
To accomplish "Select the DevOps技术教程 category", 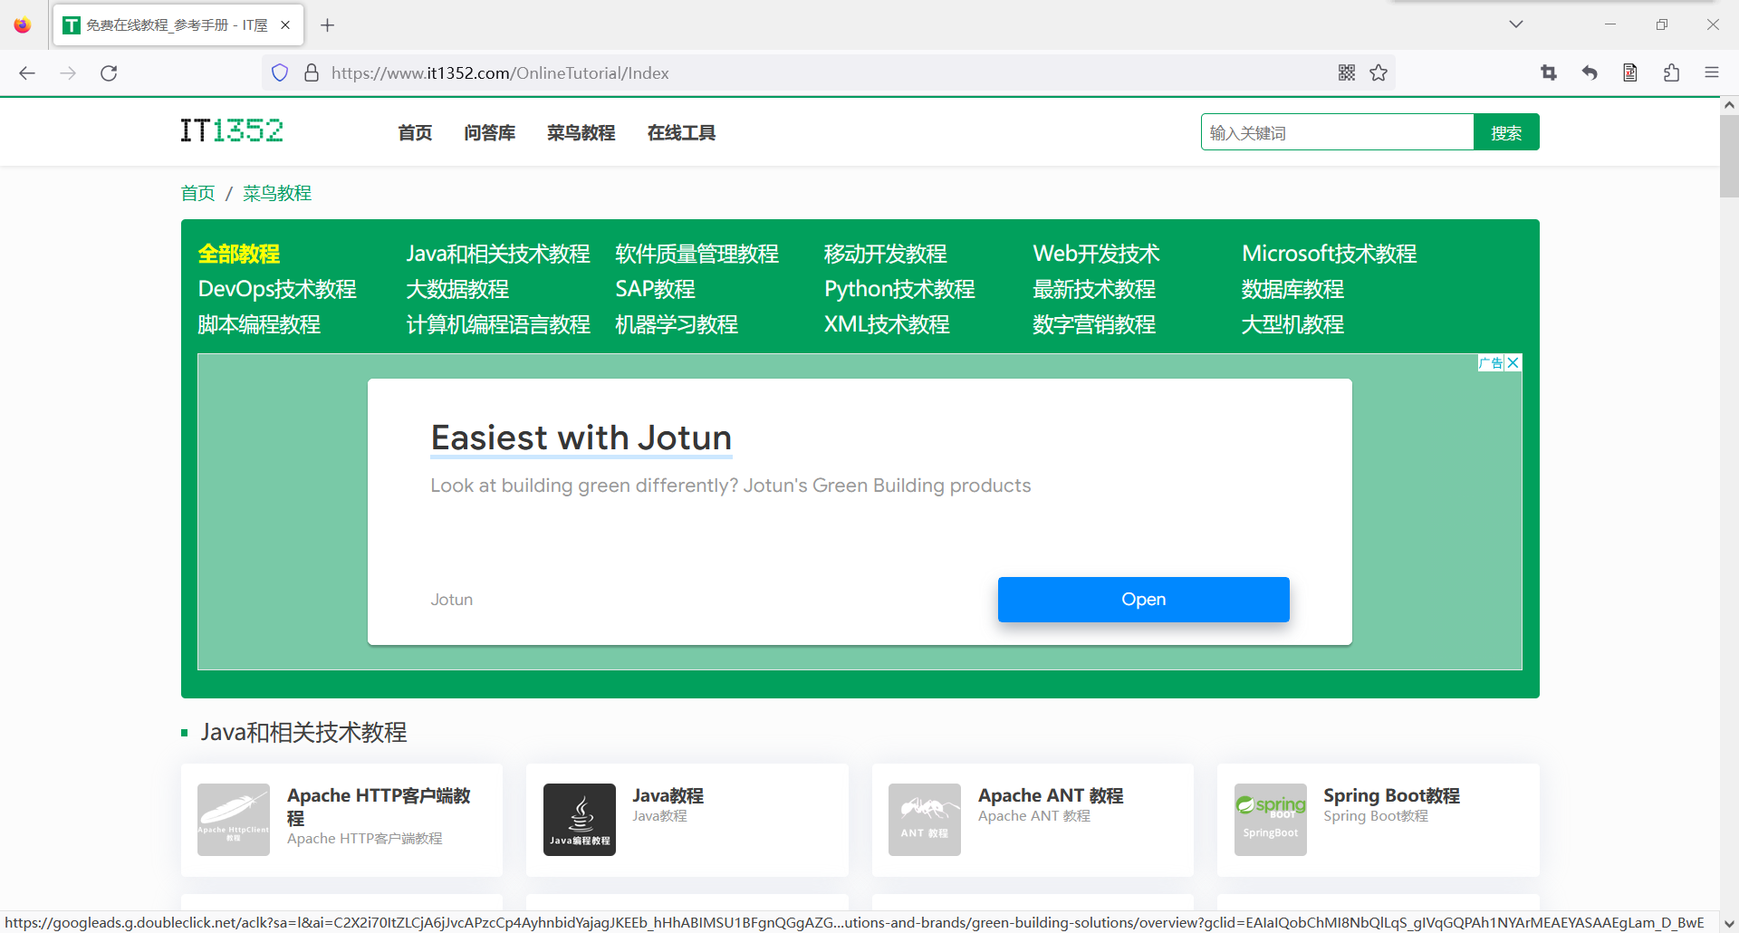I will tap(277, 289).
